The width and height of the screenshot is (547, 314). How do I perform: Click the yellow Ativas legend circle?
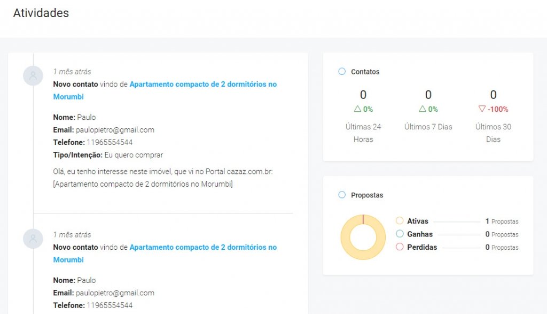pyautogui.click(x=400, y=221)
